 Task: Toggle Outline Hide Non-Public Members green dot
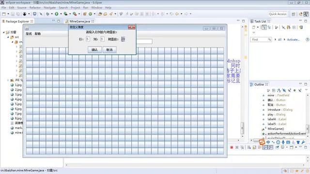pyautogui.click(x=294, y=90)
